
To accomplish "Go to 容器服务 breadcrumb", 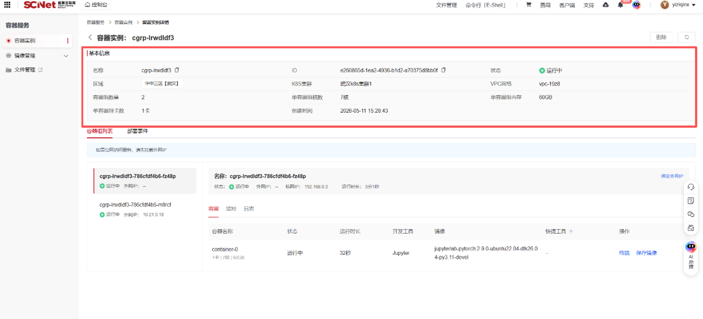I will (96, 22).
